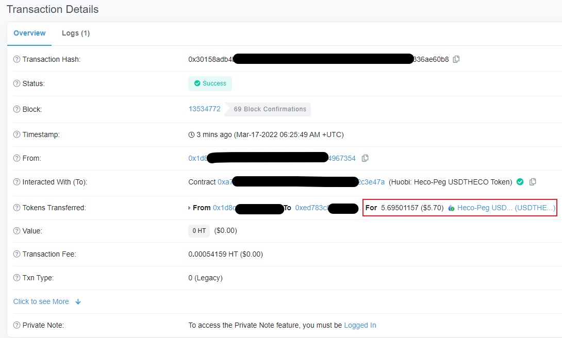The image size is (562, 338).
Task: Click verified checkmark next to USDTHECO Token
Action: coord(520,182)
